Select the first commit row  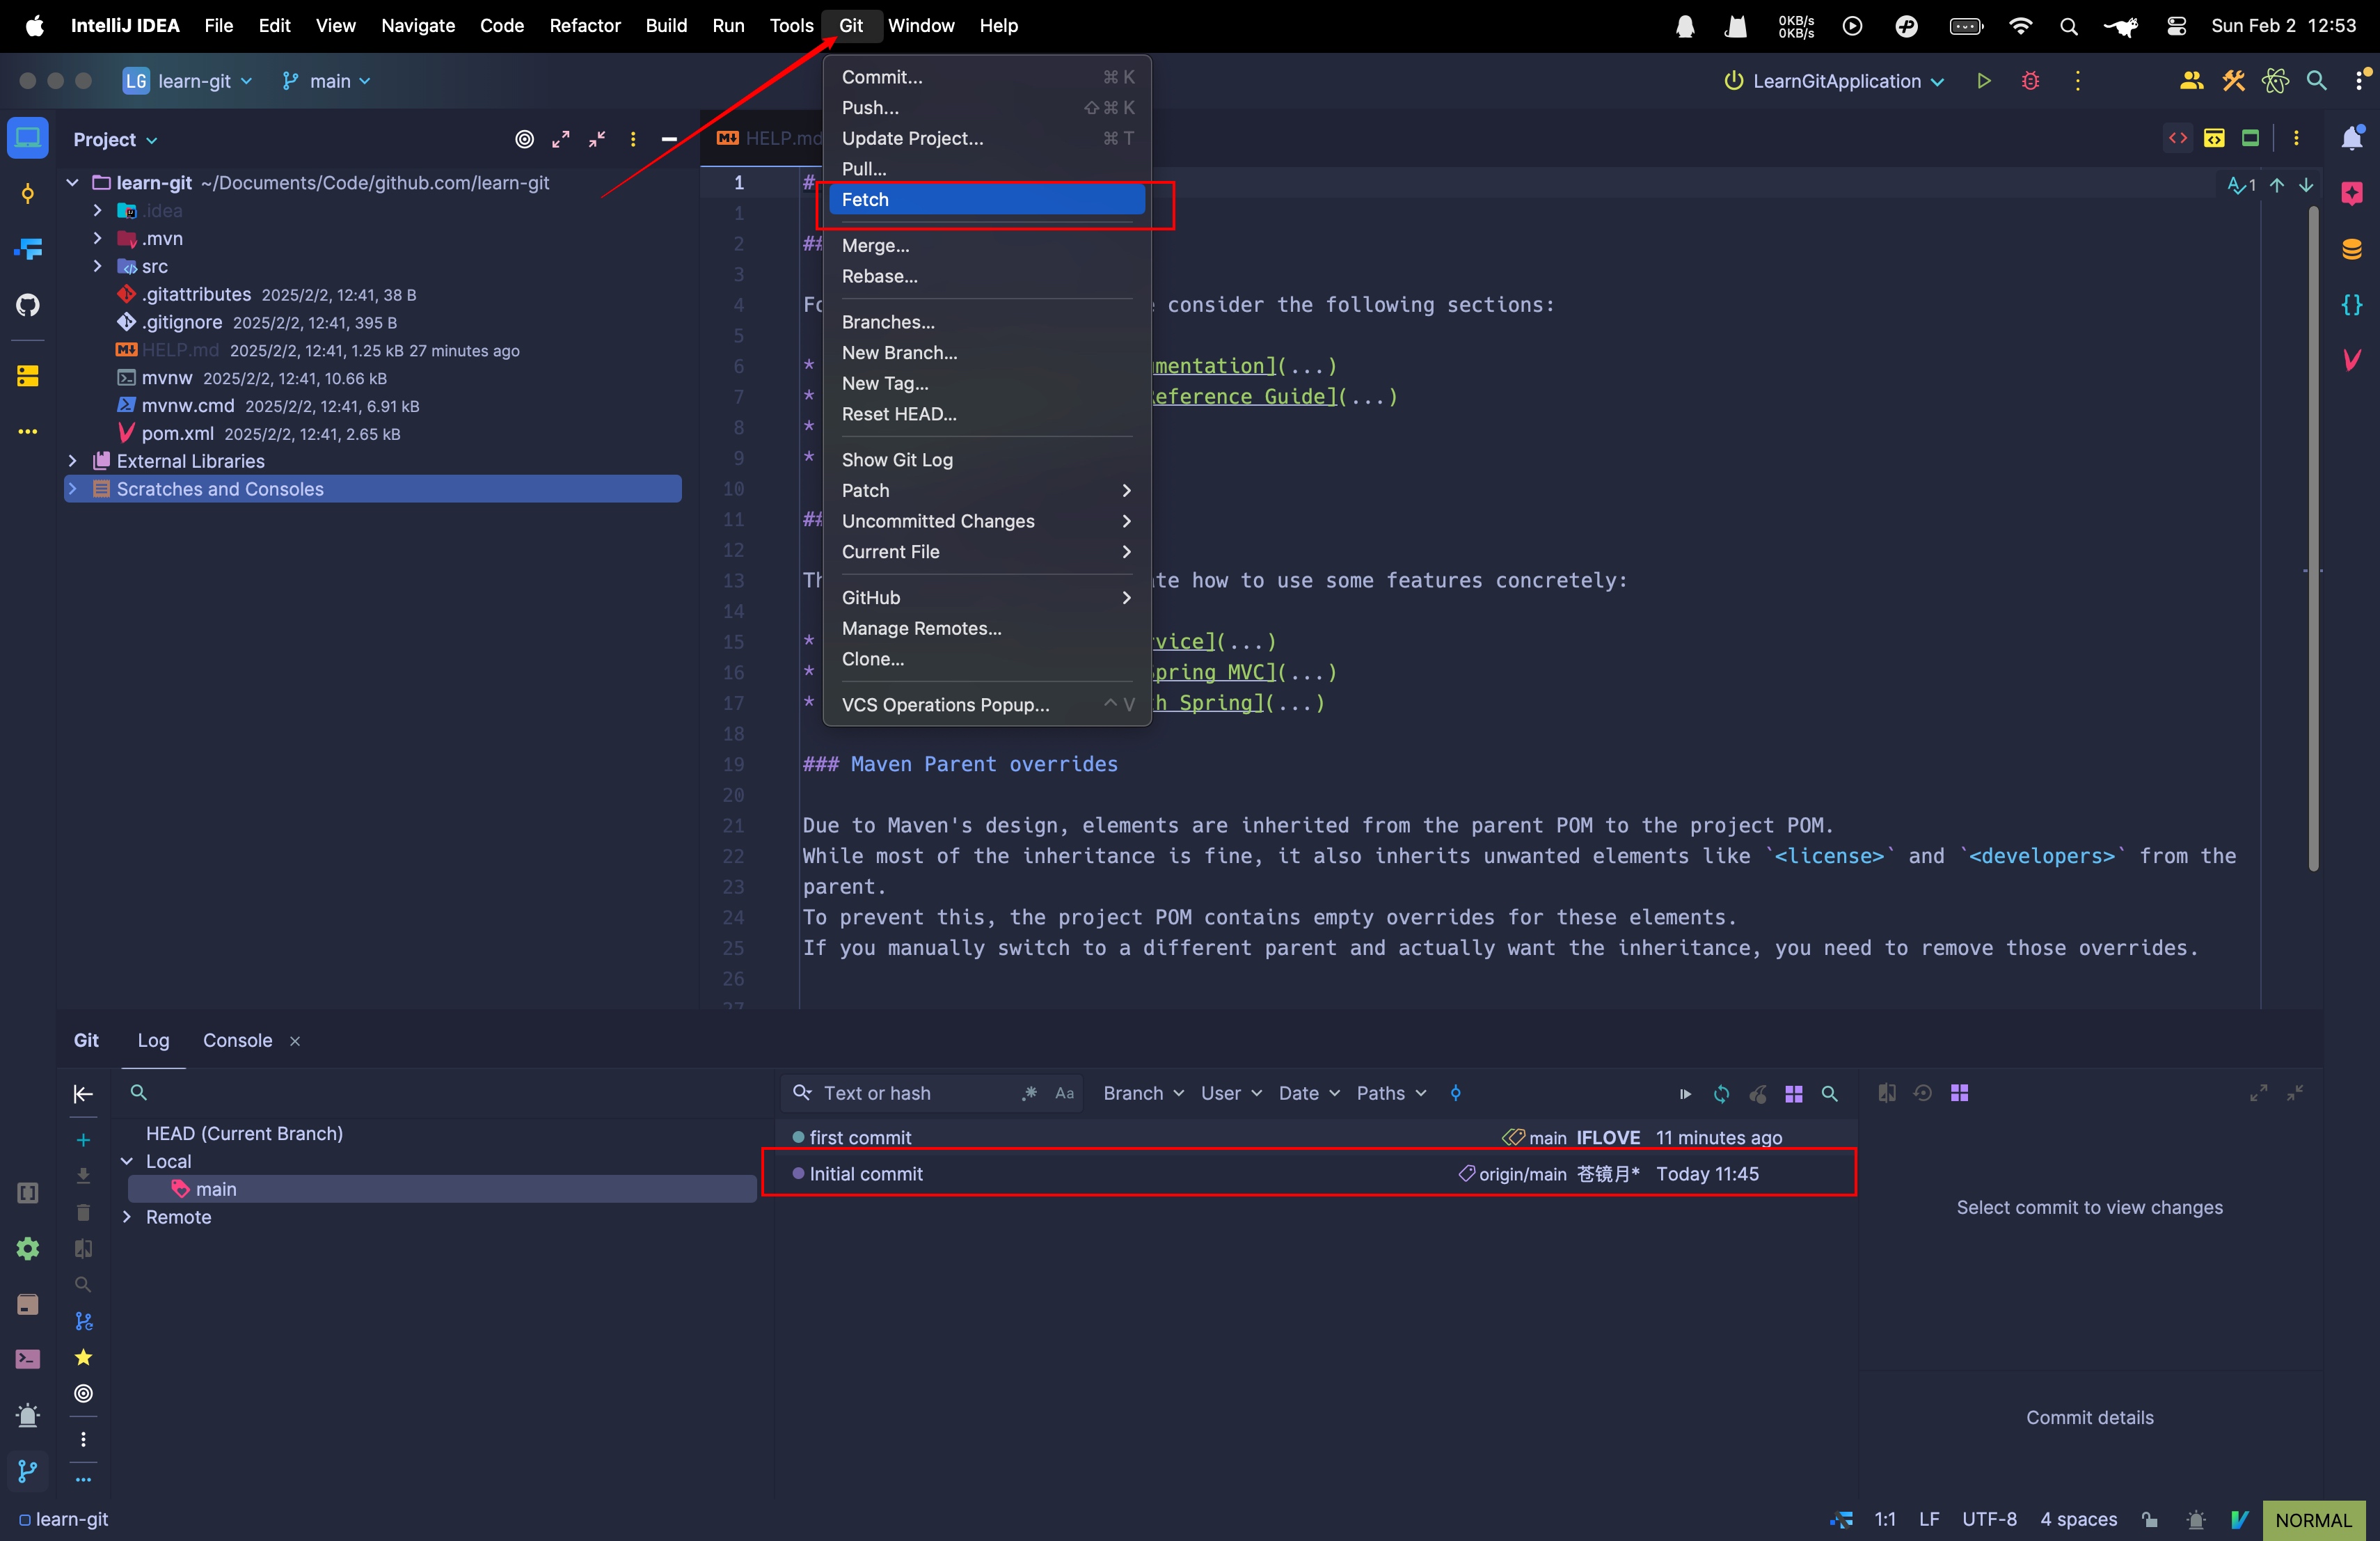(1316, 1137)
